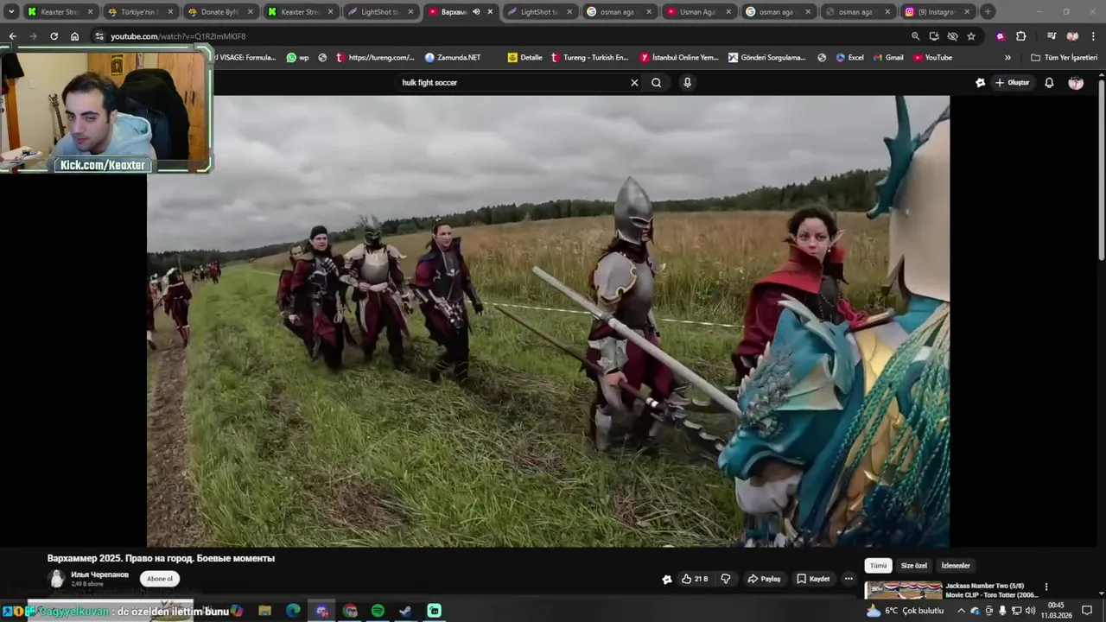Open a new tab with plus button
Viewport: 1106px width, 622px height.
[x=988, y=12]
